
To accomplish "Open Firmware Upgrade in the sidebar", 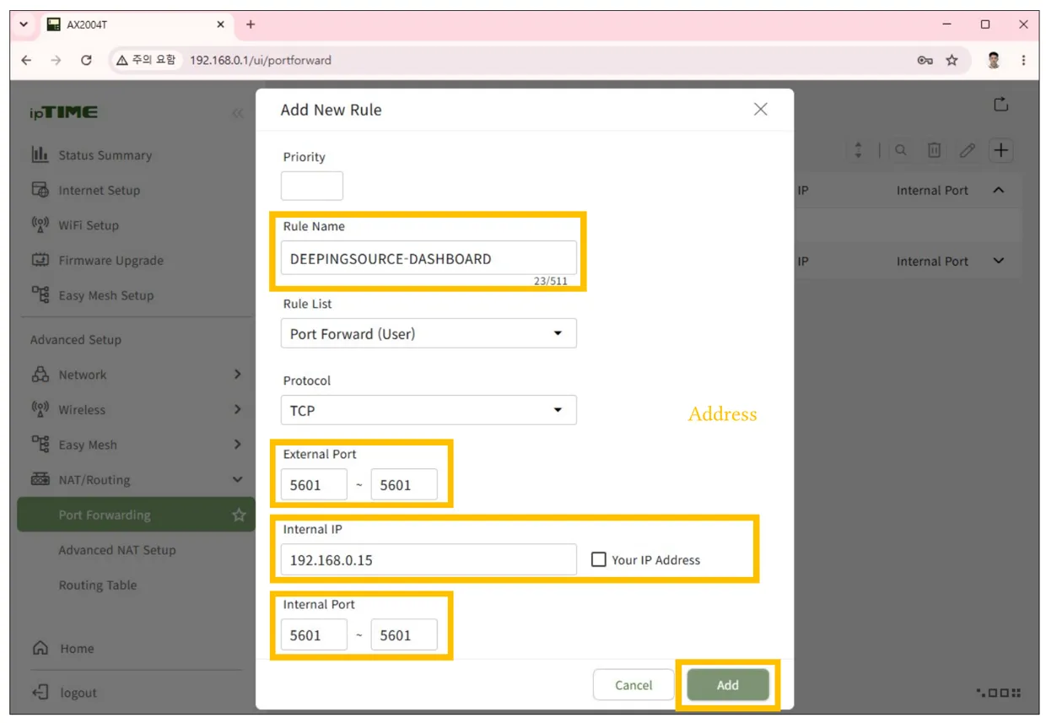I will [x=111, y=261].
